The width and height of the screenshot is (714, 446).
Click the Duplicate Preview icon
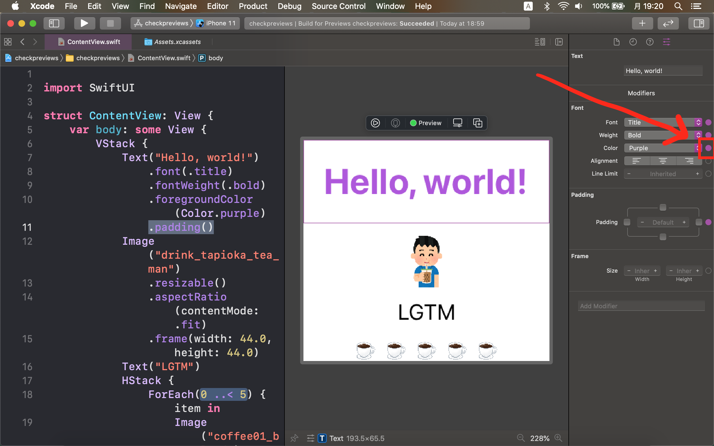click(477, 123)
